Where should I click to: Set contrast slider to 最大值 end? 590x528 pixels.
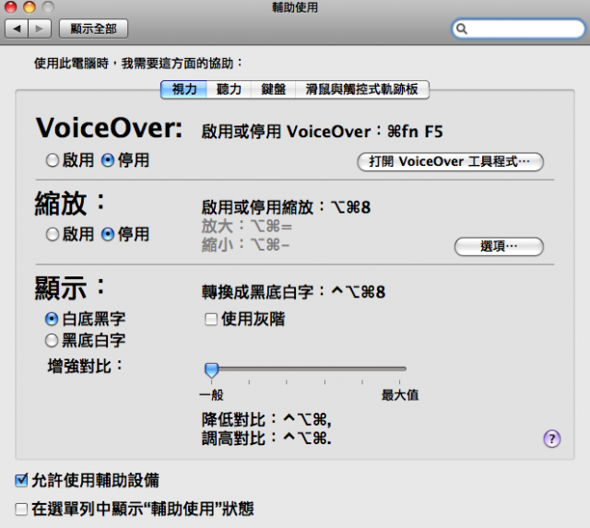pos(399,370)
